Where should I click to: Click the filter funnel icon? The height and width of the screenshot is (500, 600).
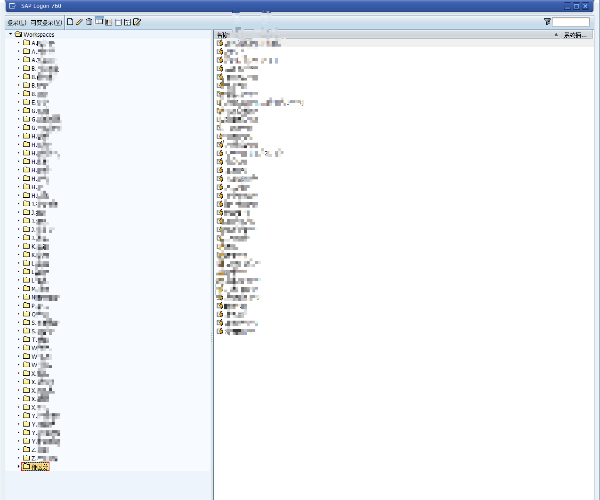547,22
